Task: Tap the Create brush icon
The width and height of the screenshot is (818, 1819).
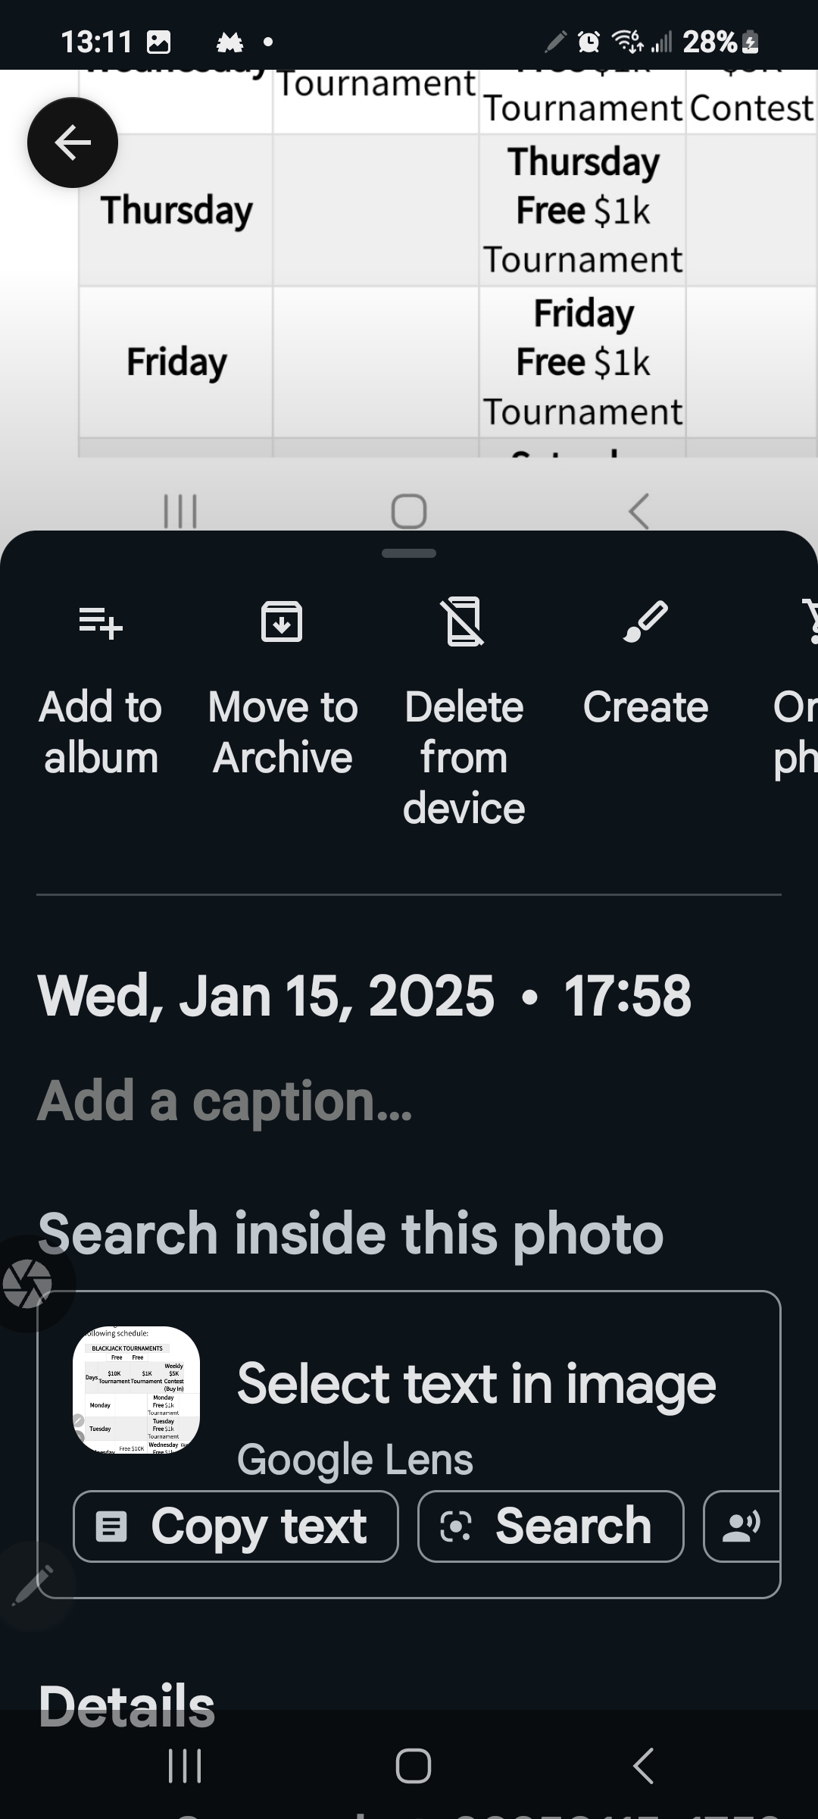Action: (x=645, y=622)
